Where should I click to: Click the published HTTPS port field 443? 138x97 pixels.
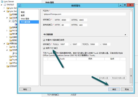click(x=83, y=25)
